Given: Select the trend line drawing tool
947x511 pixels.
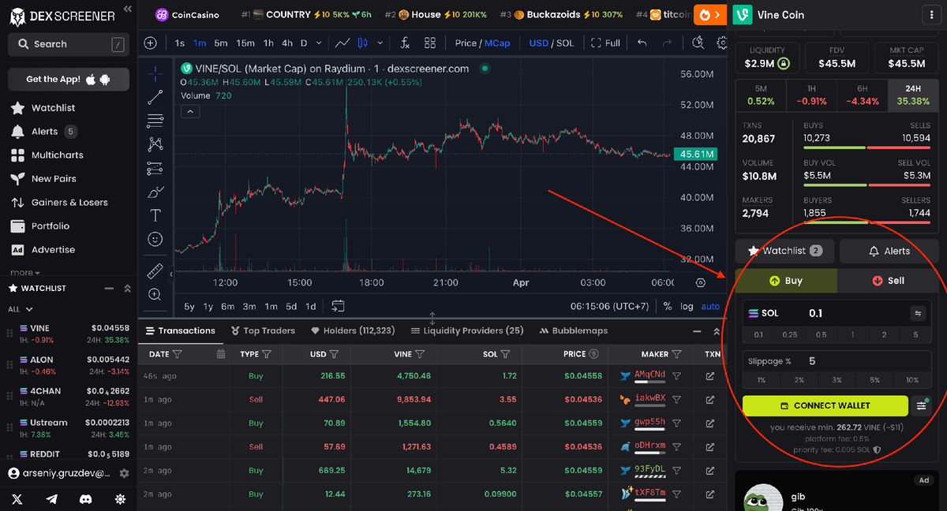Looking at the screenshot, I should 155,97.
